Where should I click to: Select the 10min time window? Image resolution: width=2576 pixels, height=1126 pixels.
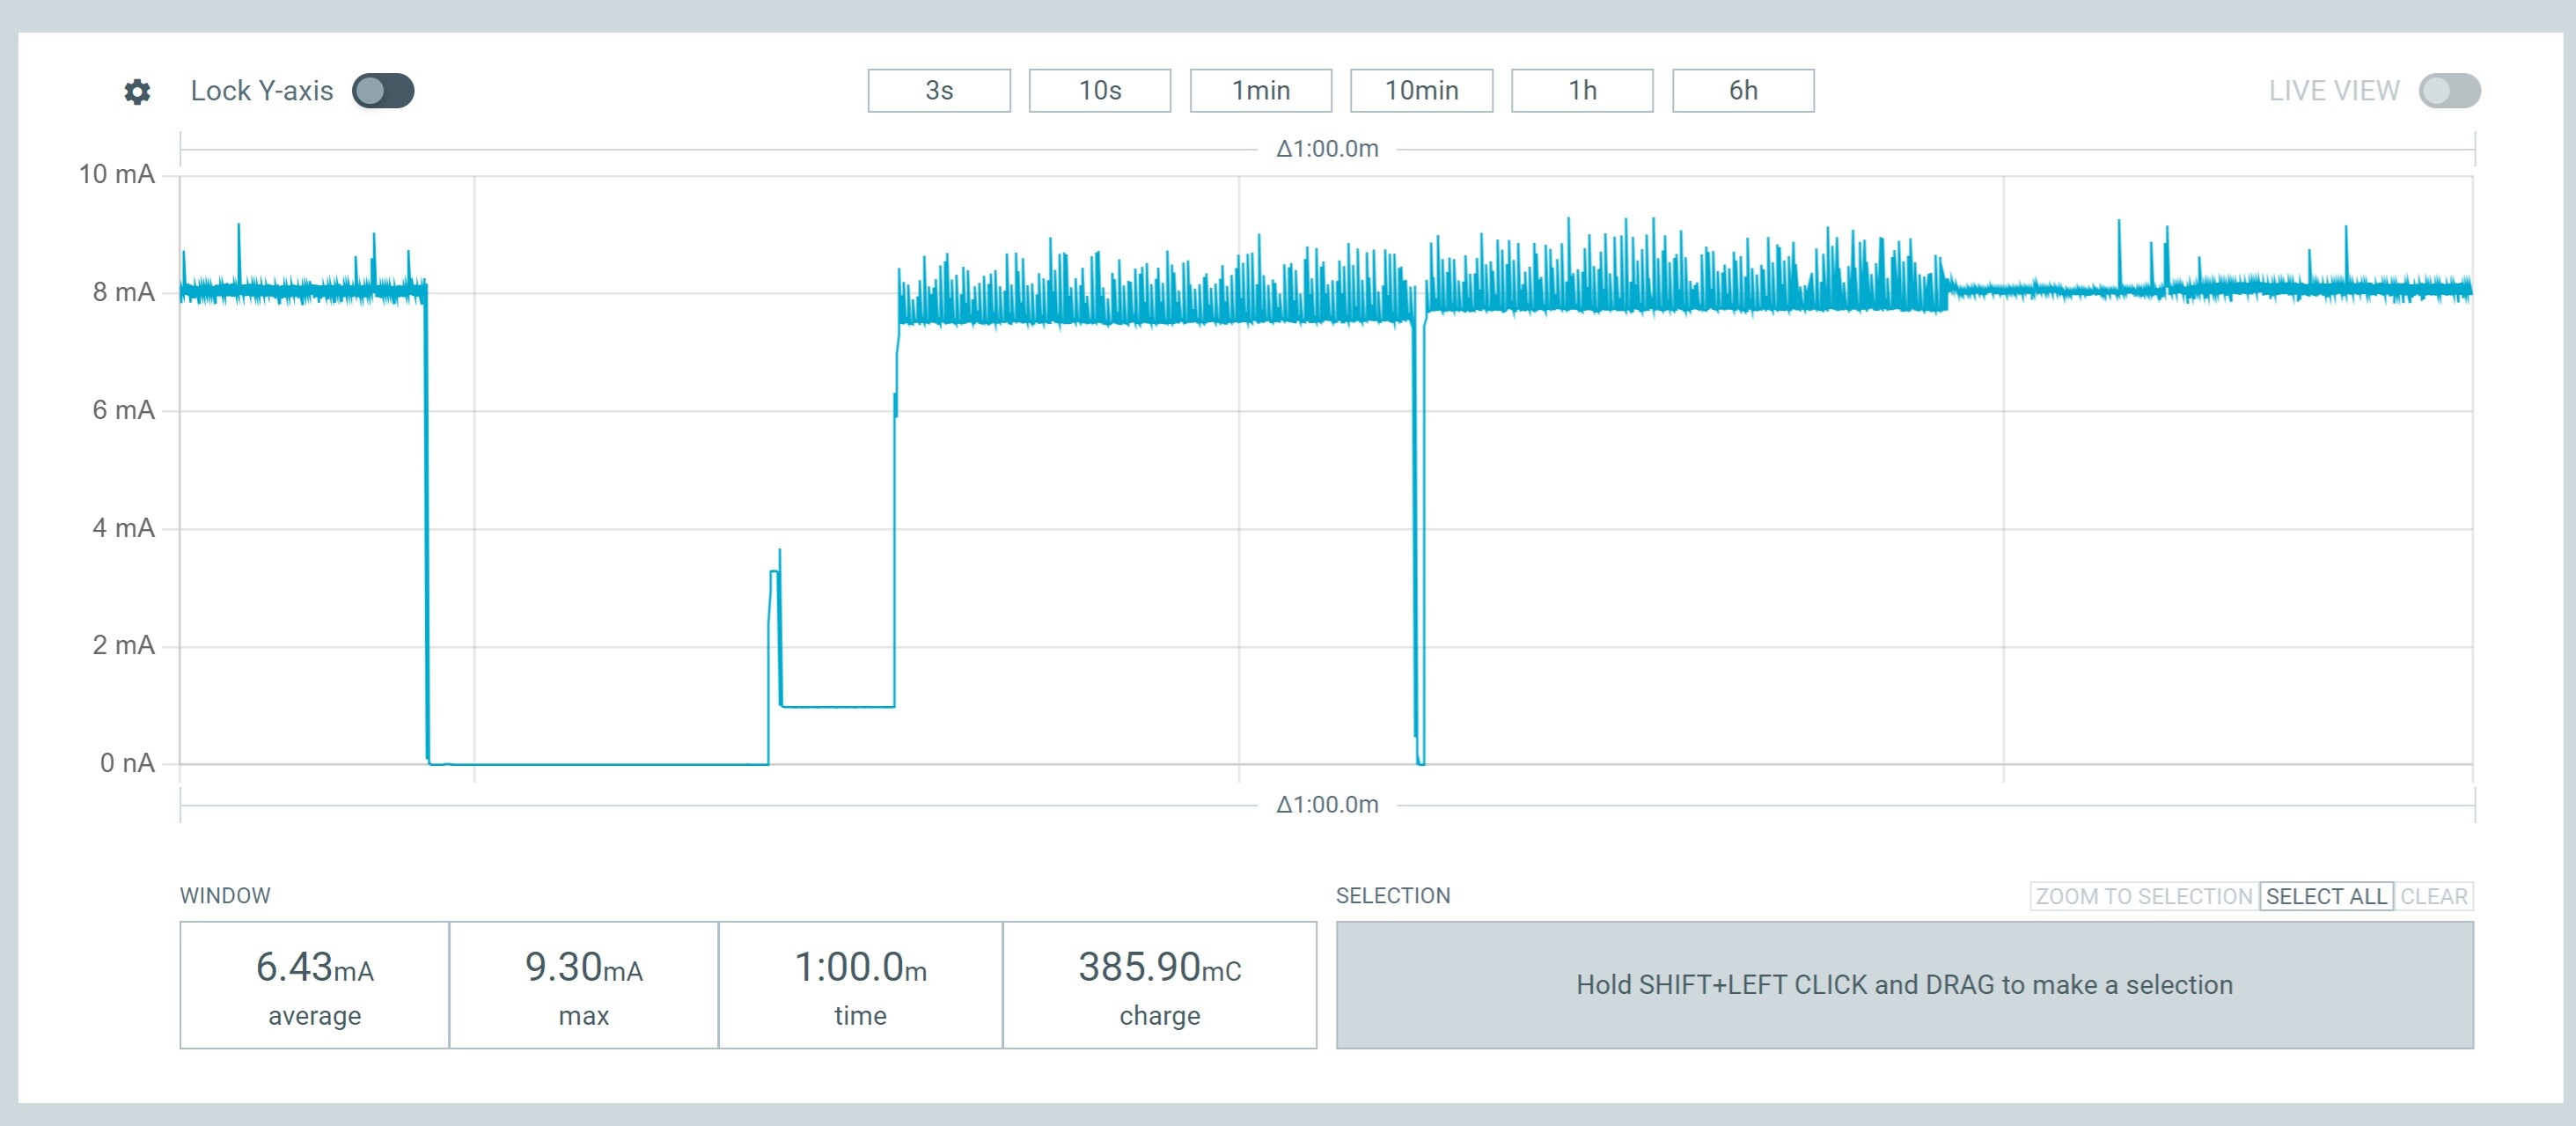pos(1421,91)
